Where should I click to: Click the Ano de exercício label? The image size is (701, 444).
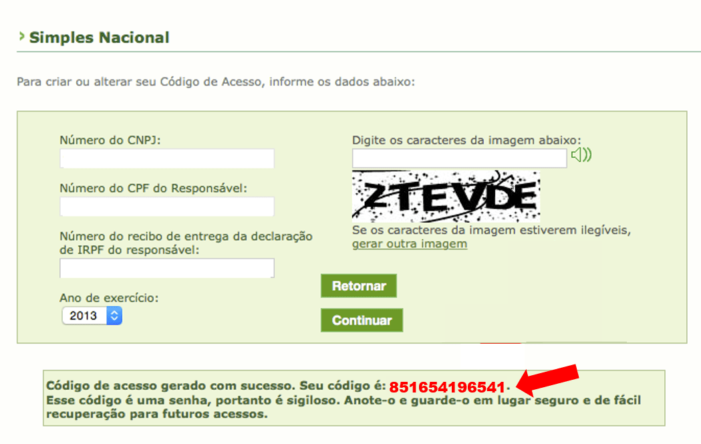click(x=109, y=298)
